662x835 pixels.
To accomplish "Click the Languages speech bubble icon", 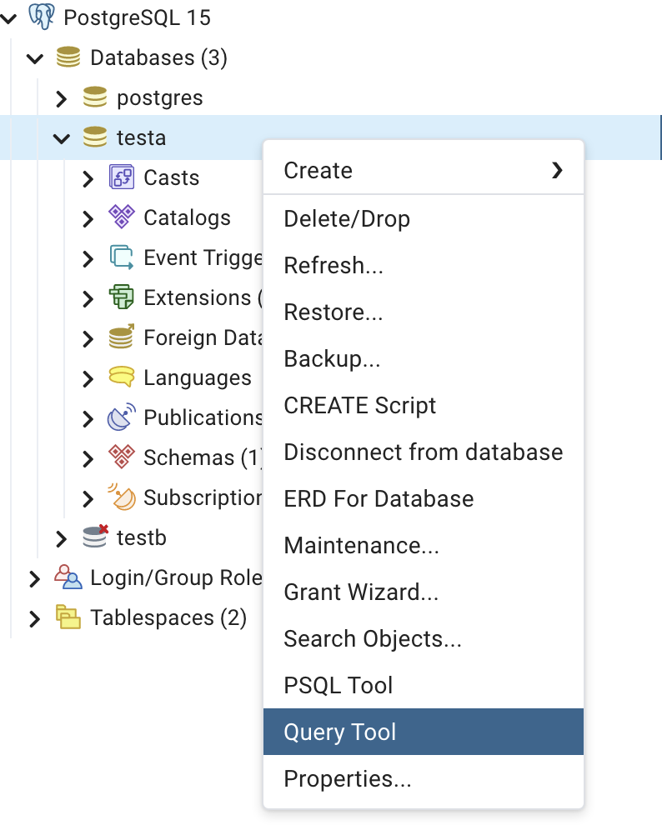I will pyautogui.click(x=122, y=377).
